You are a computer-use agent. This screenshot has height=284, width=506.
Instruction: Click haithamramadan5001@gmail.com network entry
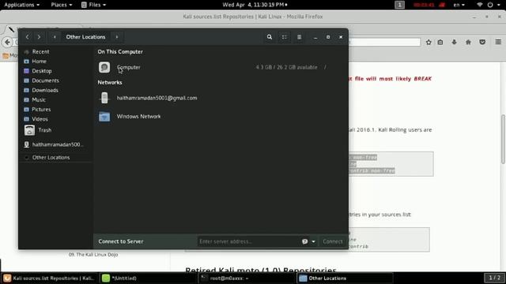157,98
